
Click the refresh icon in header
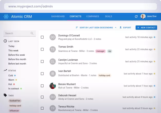click(136, 17)
